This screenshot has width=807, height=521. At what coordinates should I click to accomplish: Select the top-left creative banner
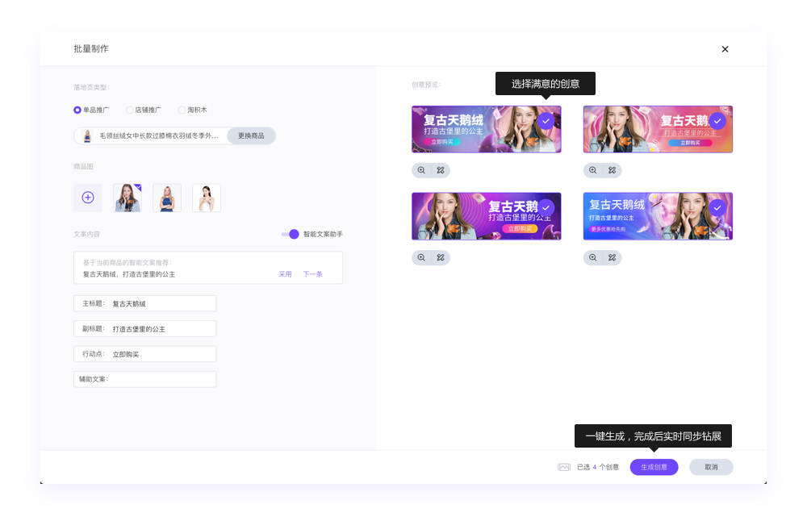pyautogui.click(x=487, y=129)
